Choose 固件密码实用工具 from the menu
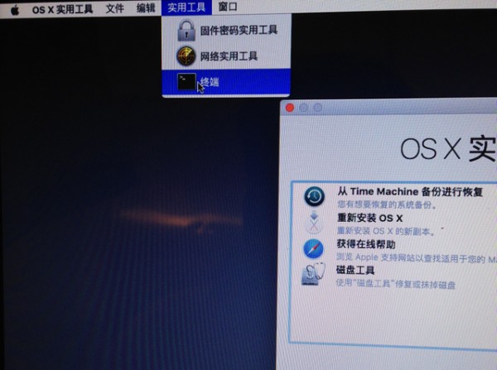Image resolution: width=497 pixels, height=370 pixels. tap(239, 31)
